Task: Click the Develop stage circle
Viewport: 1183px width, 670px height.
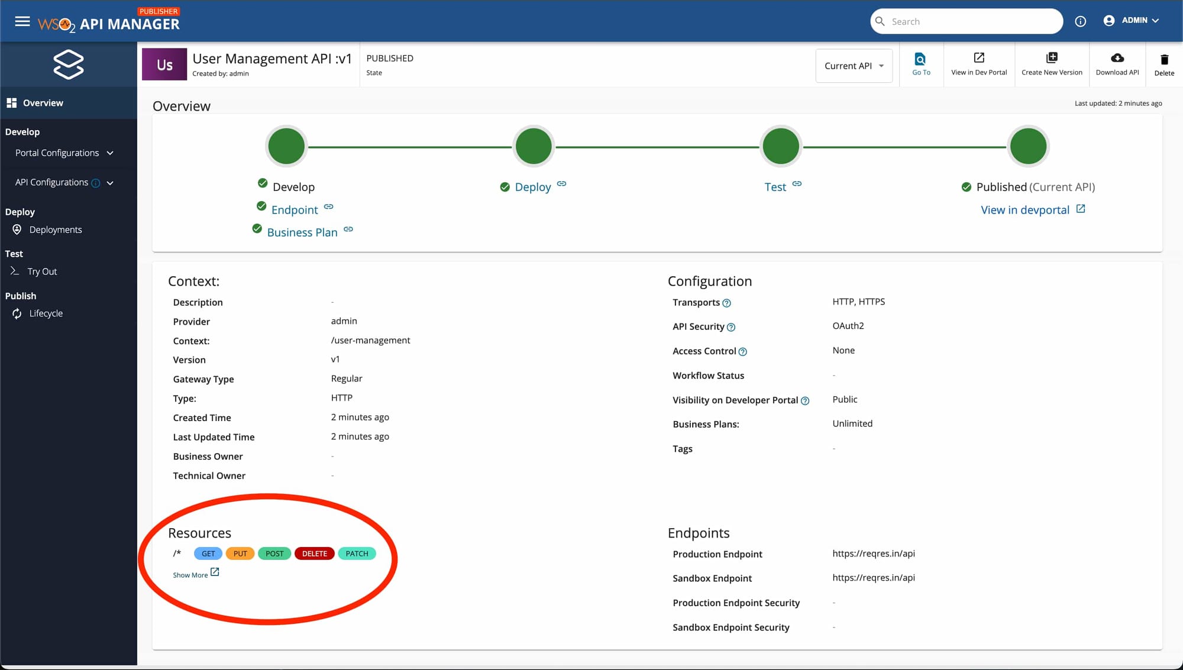Action: [286, 146]
